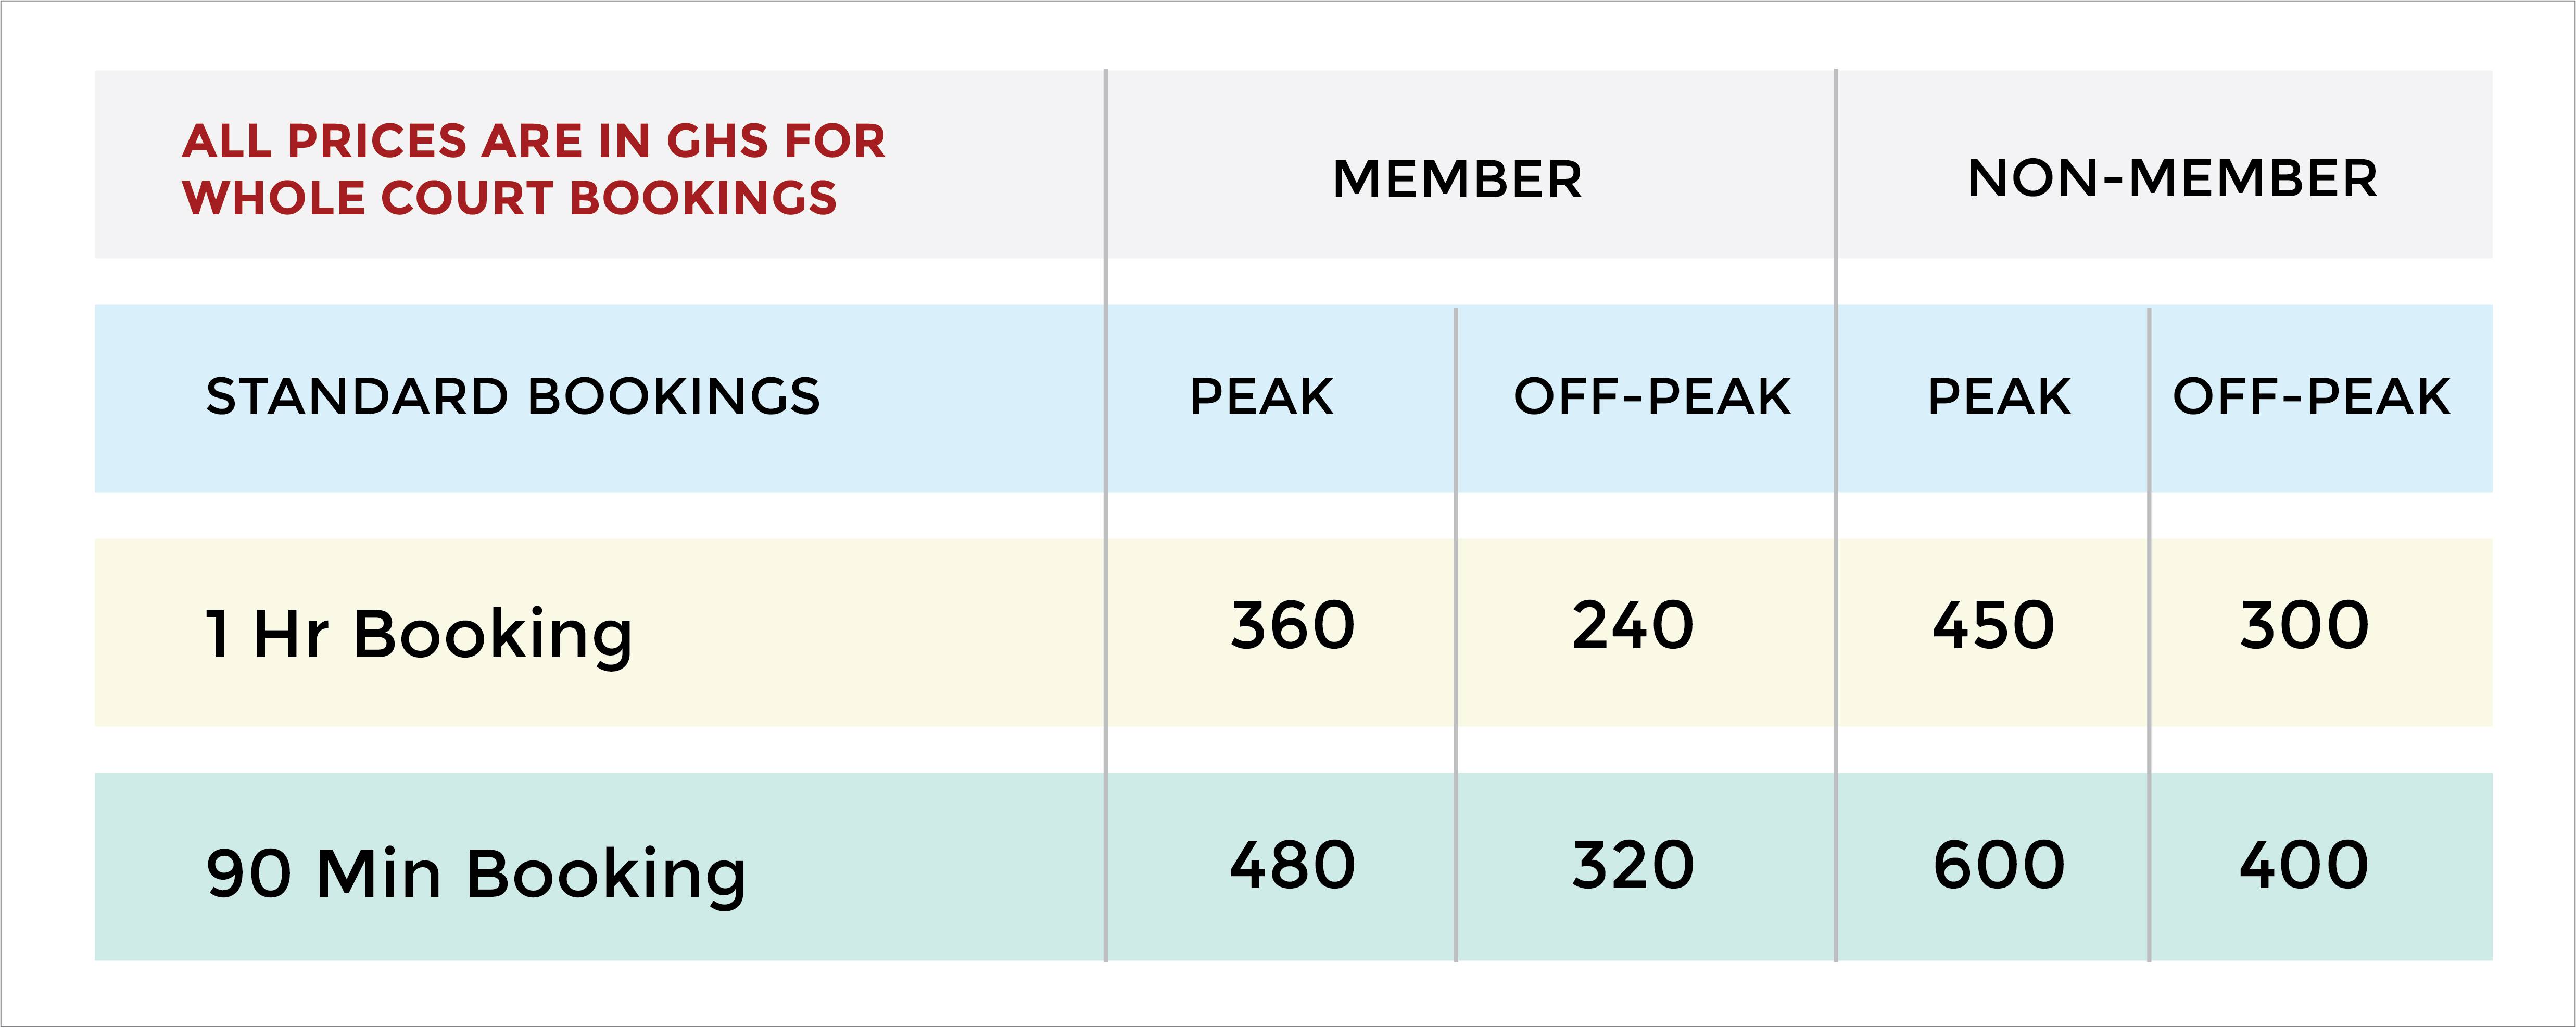Click the 240 member off-peak price
Screen dimensions: 2576x1028
[1633, 625]
